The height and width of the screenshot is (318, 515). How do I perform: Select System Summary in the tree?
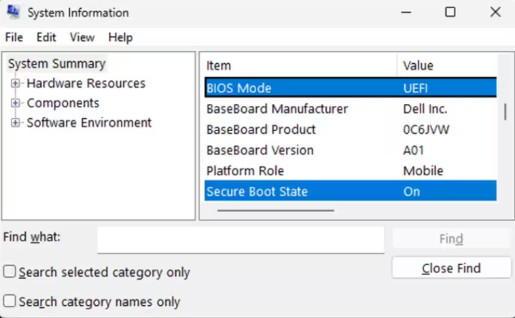tap(57, 64)
